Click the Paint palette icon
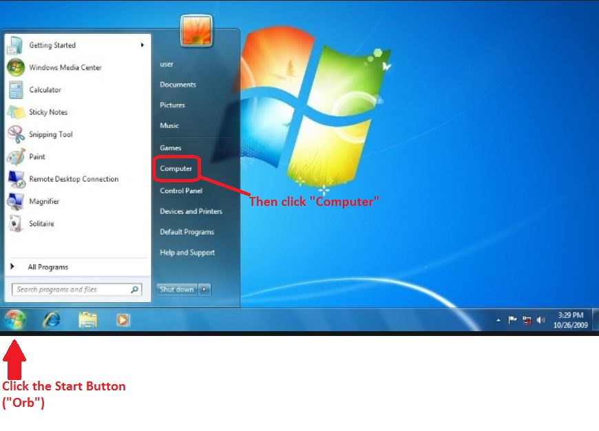The image size is (599, 431). tap(16, 157)
